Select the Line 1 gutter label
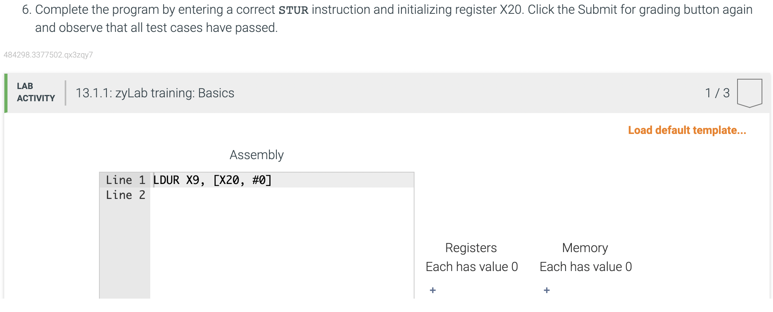Image resolution: width=773 pixels, height=312 pixels. (x=125, y=180)
